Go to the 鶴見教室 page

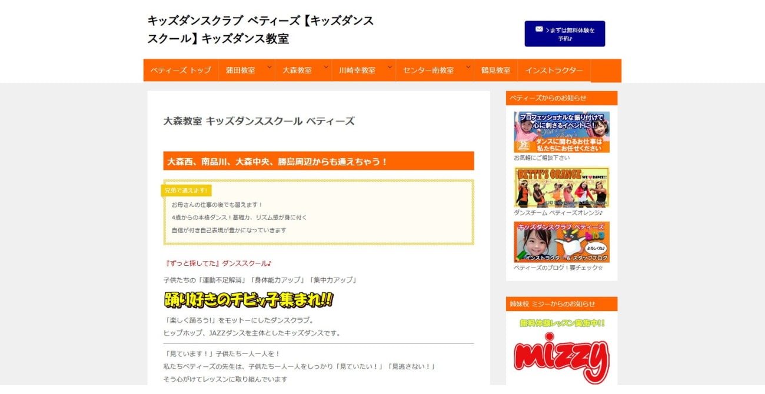click(x=496, y=70)
